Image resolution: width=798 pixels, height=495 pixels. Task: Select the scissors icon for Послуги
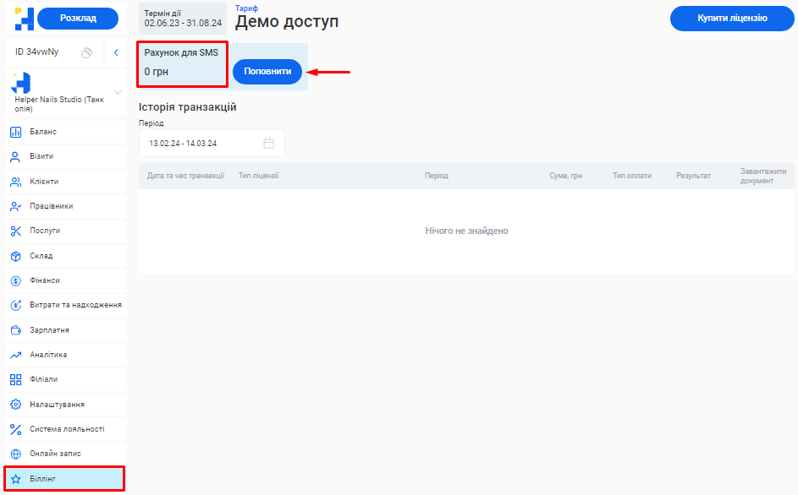(x=14, y=231)
